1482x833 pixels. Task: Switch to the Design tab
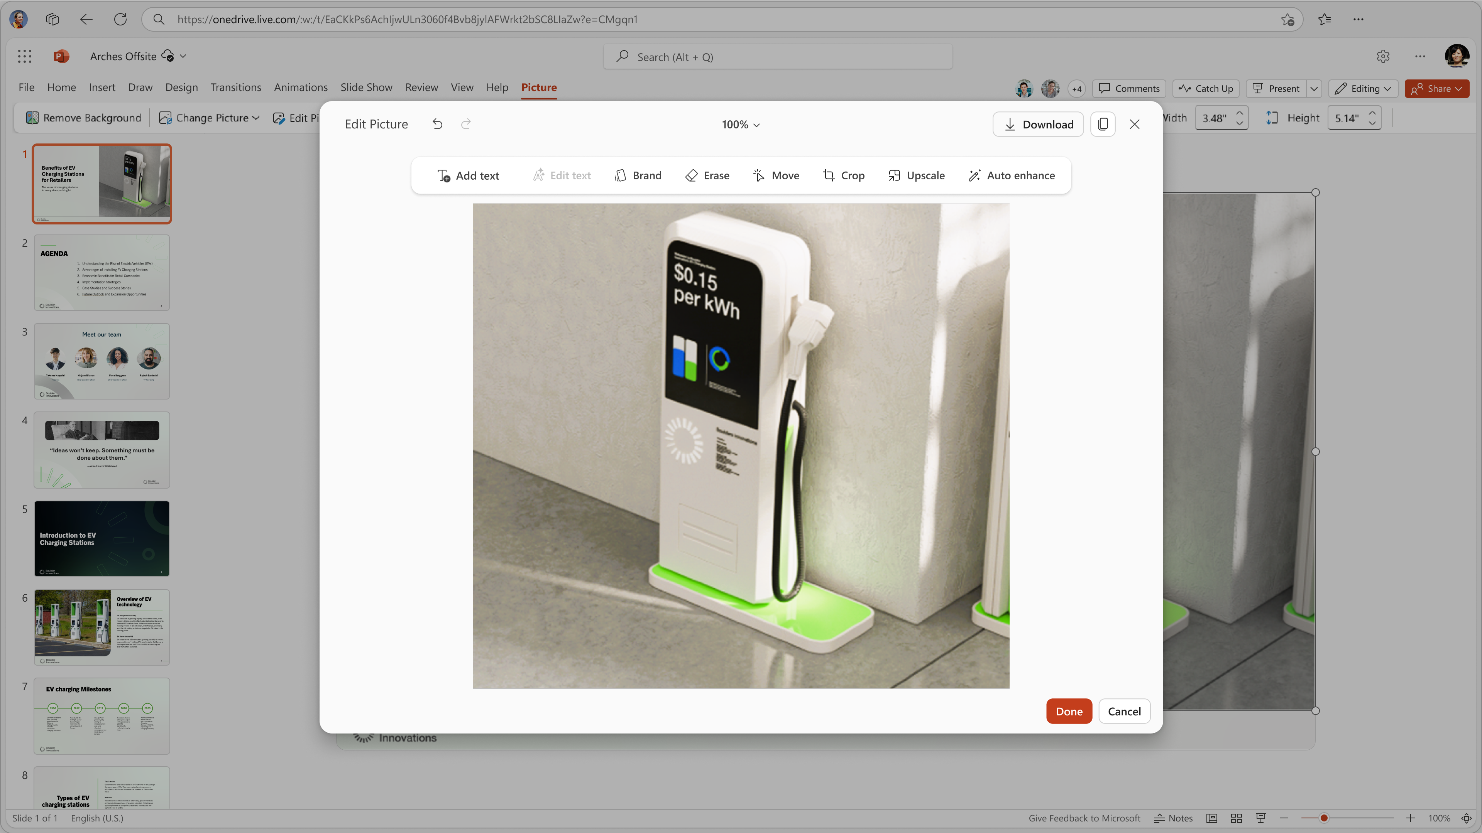(181, 88)
